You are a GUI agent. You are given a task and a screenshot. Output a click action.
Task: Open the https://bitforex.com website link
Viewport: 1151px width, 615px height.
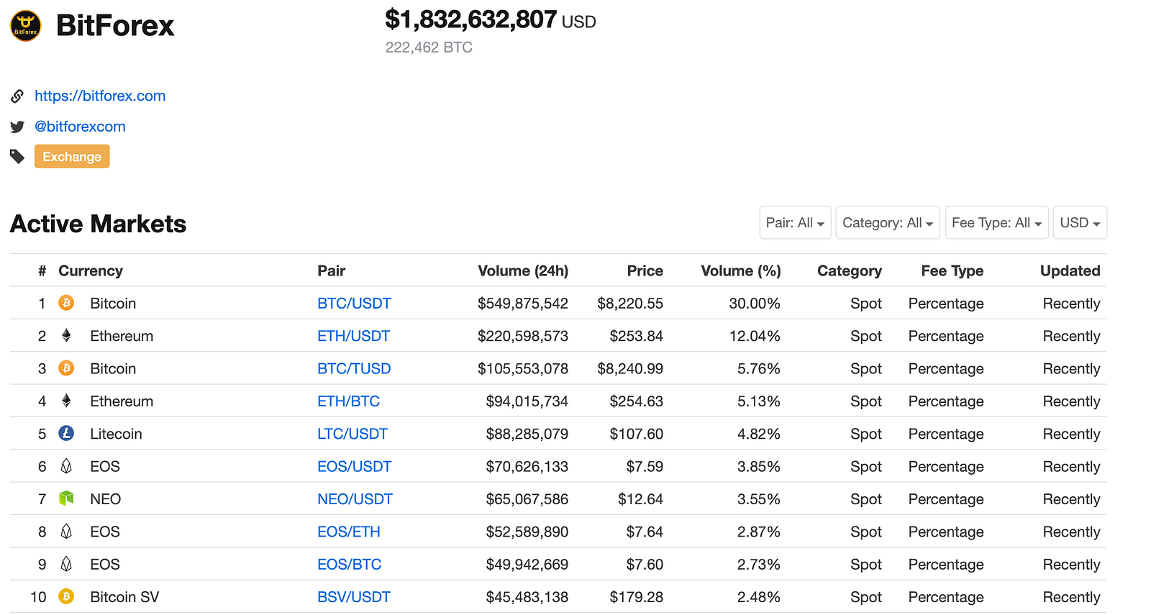pos(100,96)
